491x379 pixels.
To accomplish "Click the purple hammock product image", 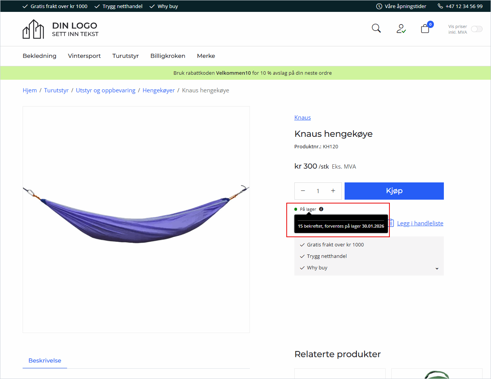I will point(136,215).
